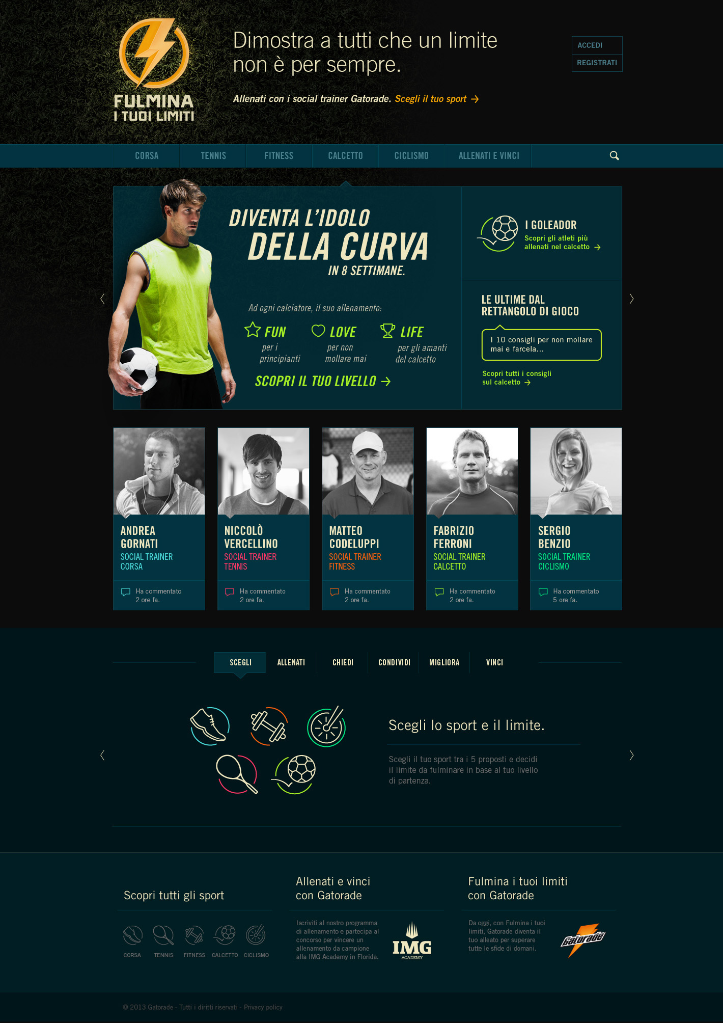Pick the tennis racket icon in Scegli section

237,774
